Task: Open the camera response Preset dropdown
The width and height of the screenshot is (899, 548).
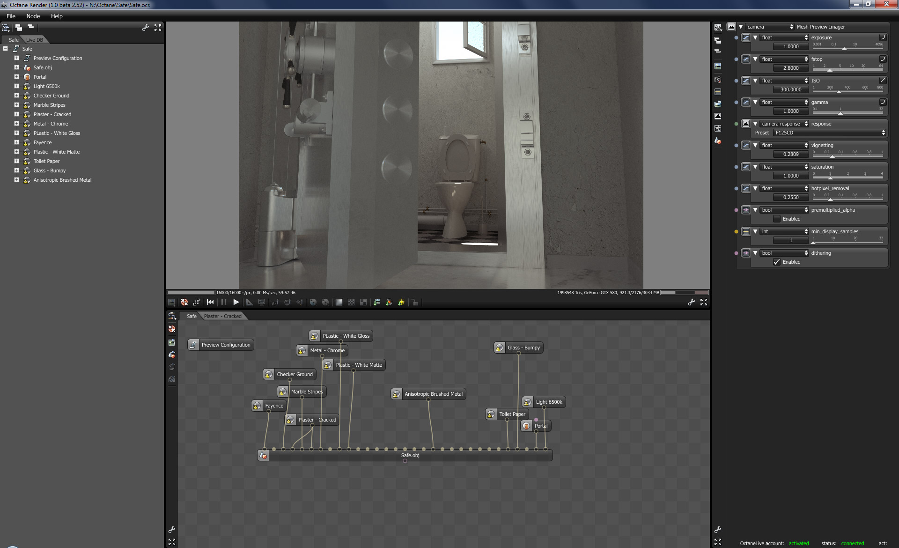Action: [x=829, y=133]
